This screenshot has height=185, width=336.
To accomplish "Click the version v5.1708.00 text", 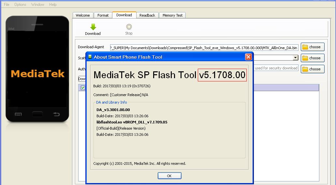I will coord(222,75).
